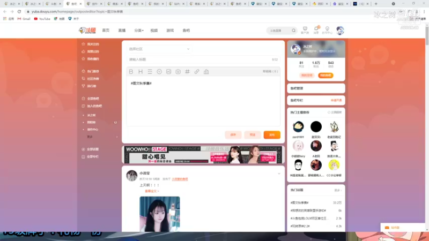The height and width of the screenshot is (241, 429).
Task: Open the 鱼吧 navigation item
Action: point(186,31)
